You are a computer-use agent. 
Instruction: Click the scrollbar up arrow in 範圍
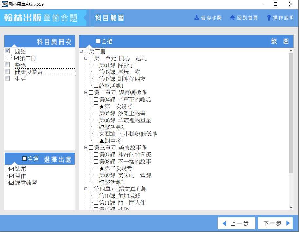click(x=291, y=51)
